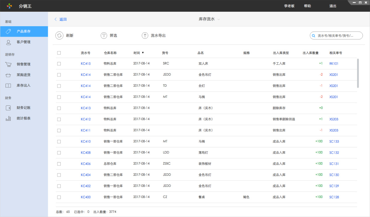Check the box for row KC406
The image size is (370, 217).
tap(59, 164)
